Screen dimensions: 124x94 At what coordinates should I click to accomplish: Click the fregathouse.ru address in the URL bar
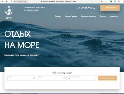tap(22, 2)
